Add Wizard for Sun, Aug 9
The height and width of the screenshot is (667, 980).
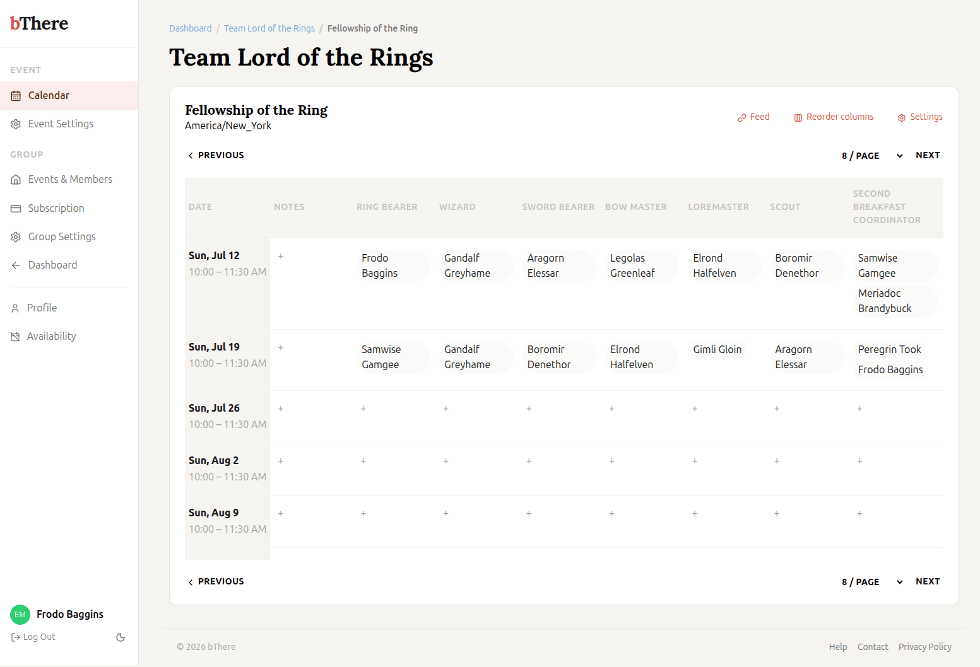(446, 513)
